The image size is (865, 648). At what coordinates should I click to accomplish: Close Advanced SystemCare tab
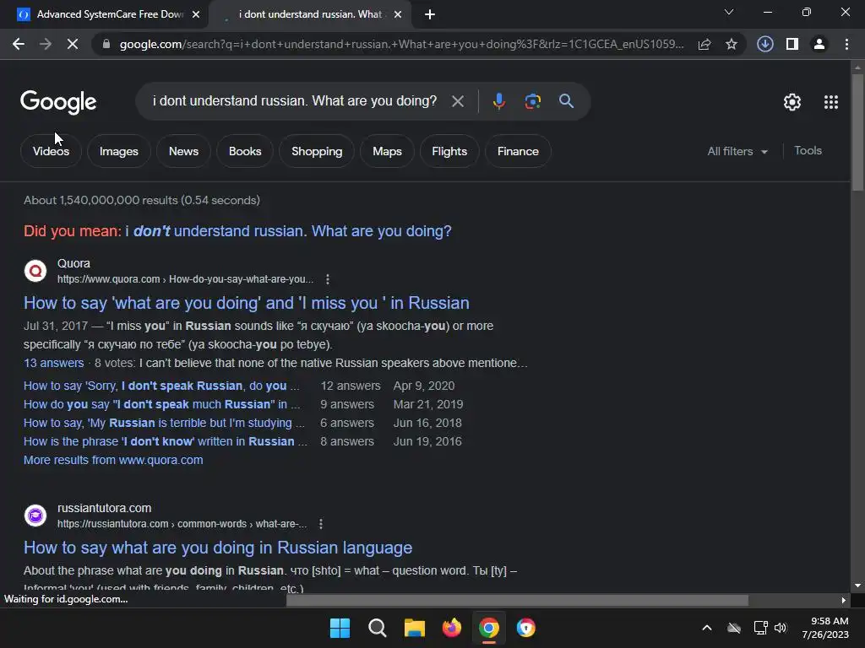[196, 14]
